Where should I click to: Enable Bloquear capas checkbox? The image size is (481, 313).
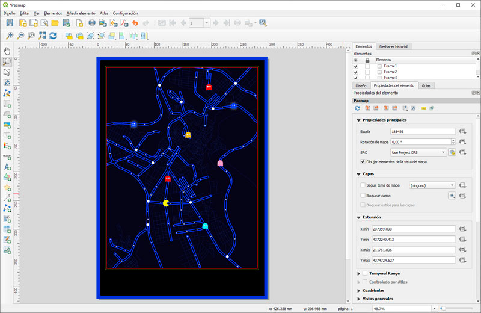point(363,196)
